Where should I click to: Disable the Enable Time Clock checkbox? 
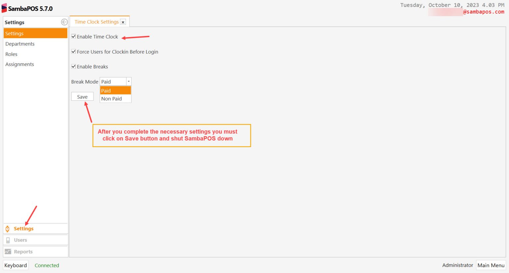[x=73, y=36]
